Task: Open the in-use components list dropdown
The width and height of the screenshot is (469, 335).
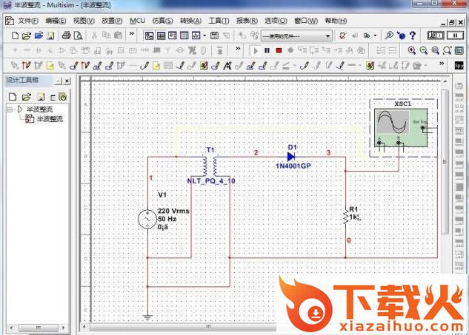Action: click(x=327, y=36)
